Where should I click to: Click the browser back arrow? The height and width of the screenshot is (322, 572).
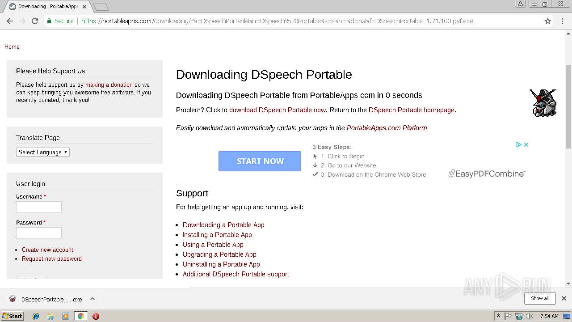(x=10, y=21)
